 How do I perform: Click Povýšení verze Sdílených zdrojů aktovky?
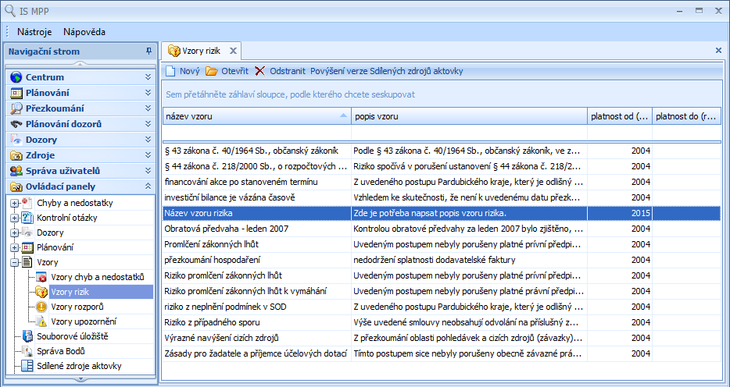386,71
